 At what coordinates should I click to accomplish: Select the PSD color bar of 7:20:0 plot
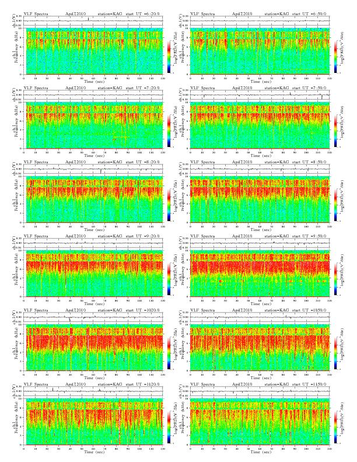(x=169, y=131)
